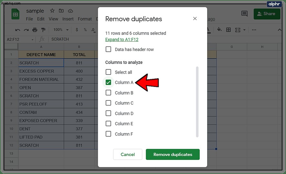Viewport: 286px width, 174px height.
Task: Click the format as currency icon
Action: tap(77, 30)
